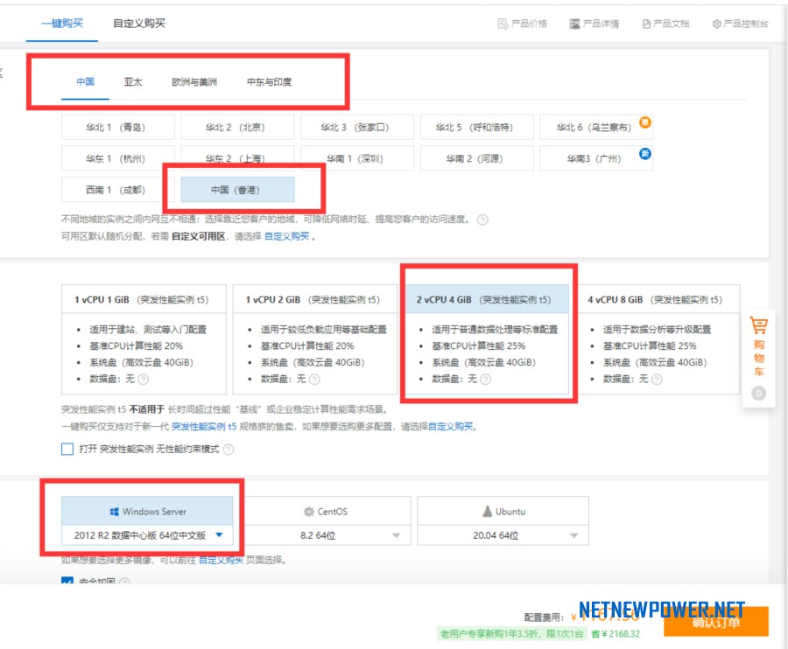Select the 1 vCPU 2 GiB instance card
The height and width of the screenshot is (649, 788).
(315, 339)
